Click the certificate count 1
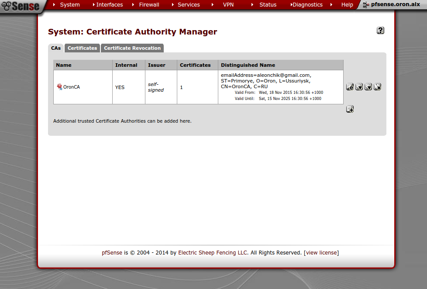Image resolution: width=427 pixels, height=289 pixels. pos(181,87)
